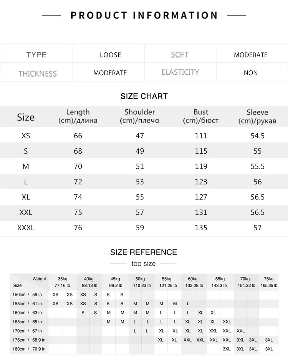The height and width of the screenshot is (360, 288).
Task: Select the THICKNESS label cell
Action: point(37,74)
